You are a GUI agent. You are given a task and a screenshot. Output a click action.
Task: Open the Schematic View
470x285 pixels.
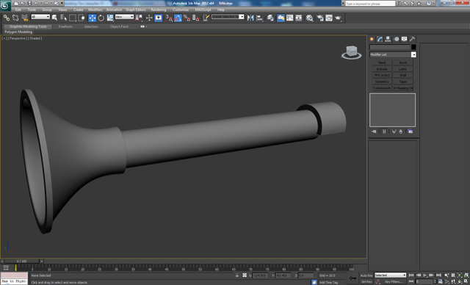[x=299, y=18]
